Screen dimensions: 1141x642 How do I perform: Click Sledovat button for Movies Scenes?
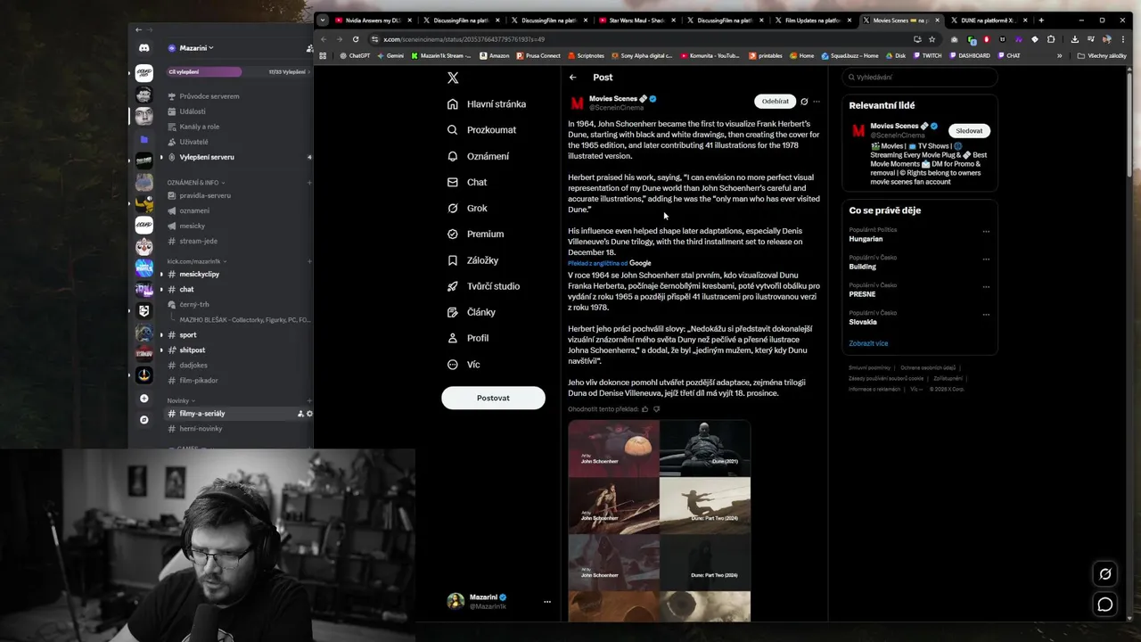point(969,131)
